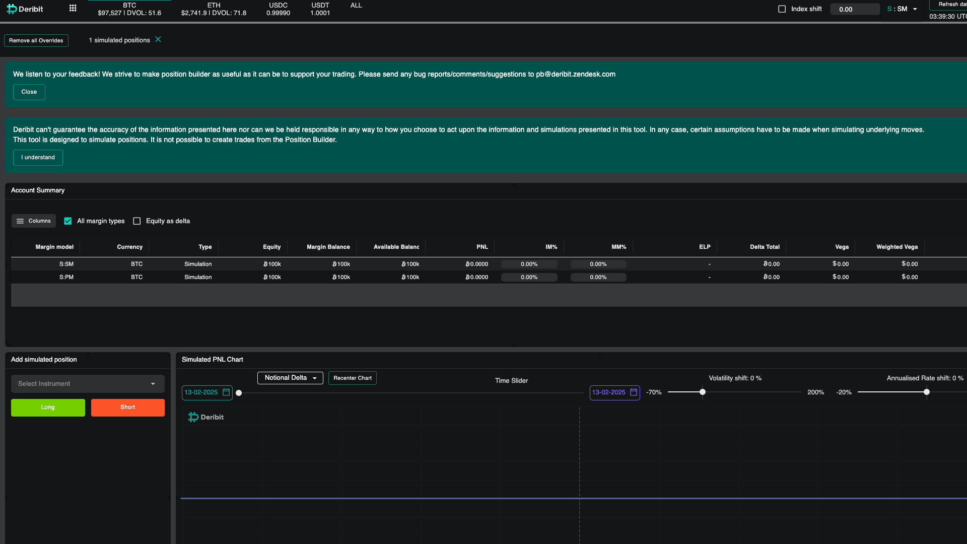Sort by Available Balance column header
The image size is (967, 544).
click(x=396, y=247)
